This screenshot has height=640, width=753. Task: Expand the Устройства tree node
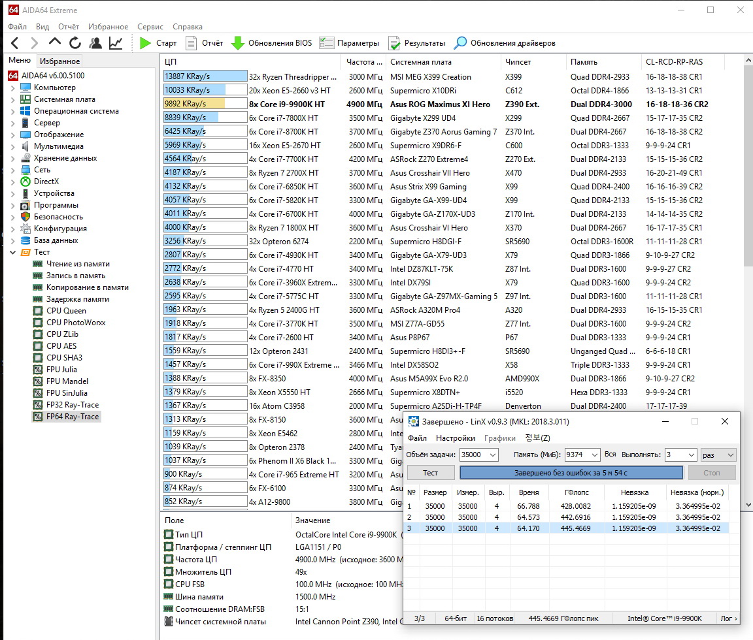pyautogui.click(x=13, y=193)
